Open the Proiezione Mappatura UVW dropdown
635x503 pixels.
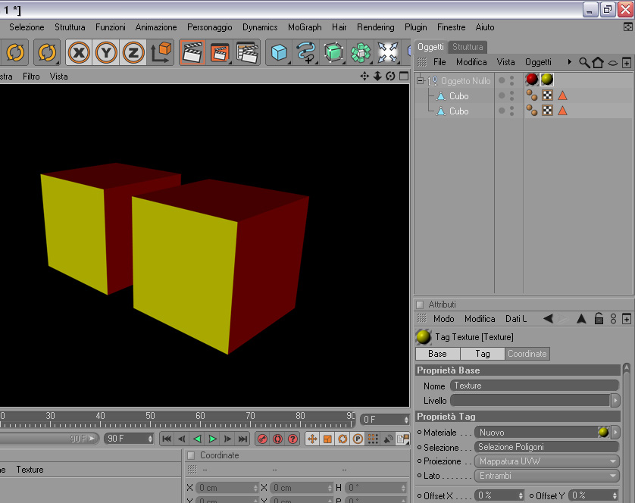[x=546, y=461]
